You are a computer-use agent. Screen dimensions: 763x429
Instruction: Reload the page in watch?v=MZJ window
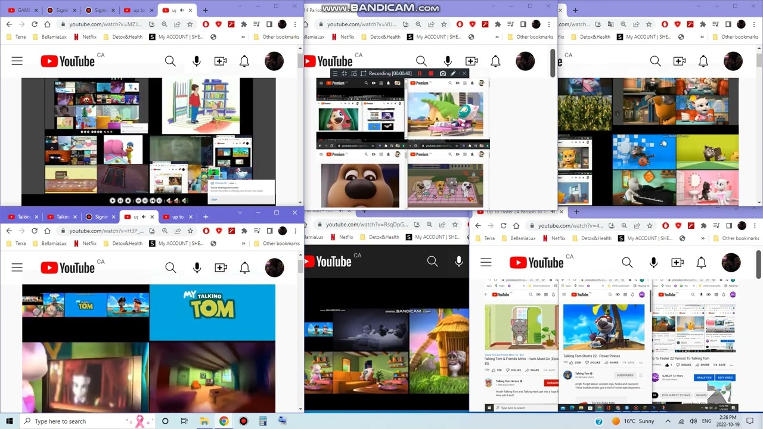coord(35,24)
